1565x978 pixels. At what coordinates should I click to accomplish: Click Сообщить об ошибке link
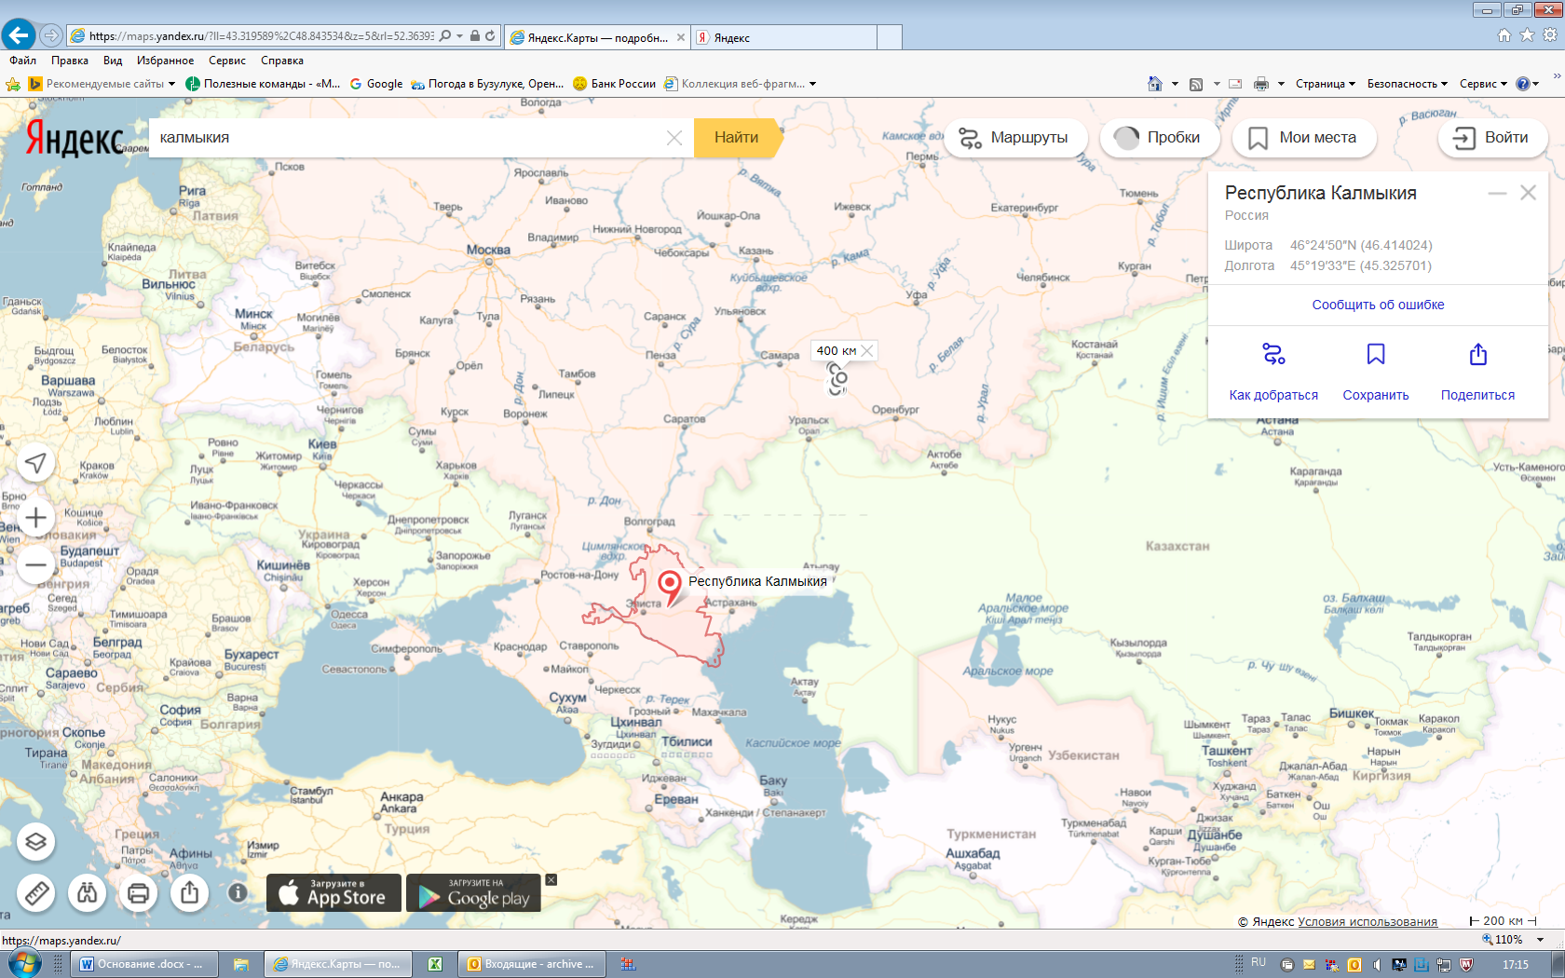tap(1378, 305)
